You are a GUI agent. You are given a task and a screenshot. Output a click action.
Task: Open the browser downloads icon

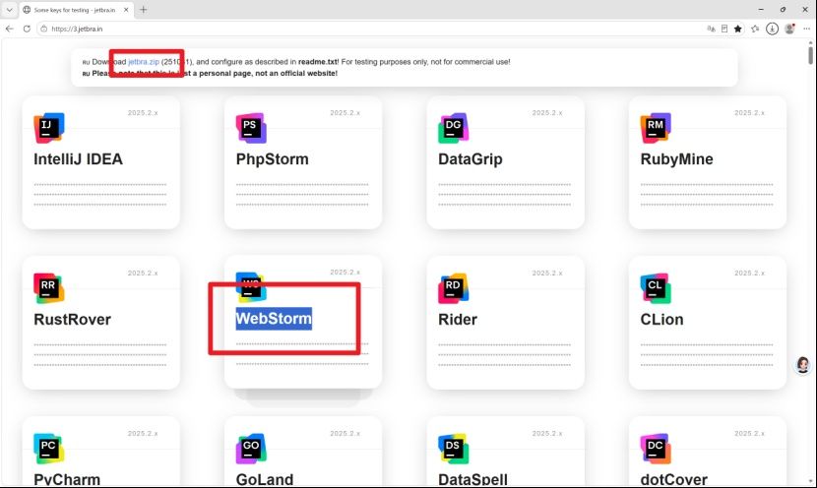pos(772,29)
